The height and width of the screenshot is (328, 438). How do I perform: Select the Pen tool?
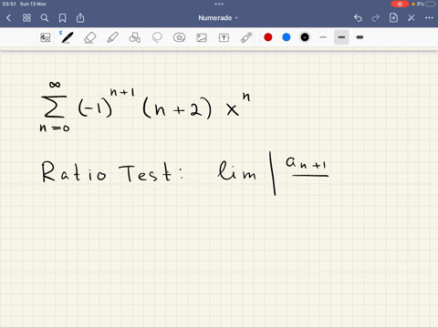point(67,37)
